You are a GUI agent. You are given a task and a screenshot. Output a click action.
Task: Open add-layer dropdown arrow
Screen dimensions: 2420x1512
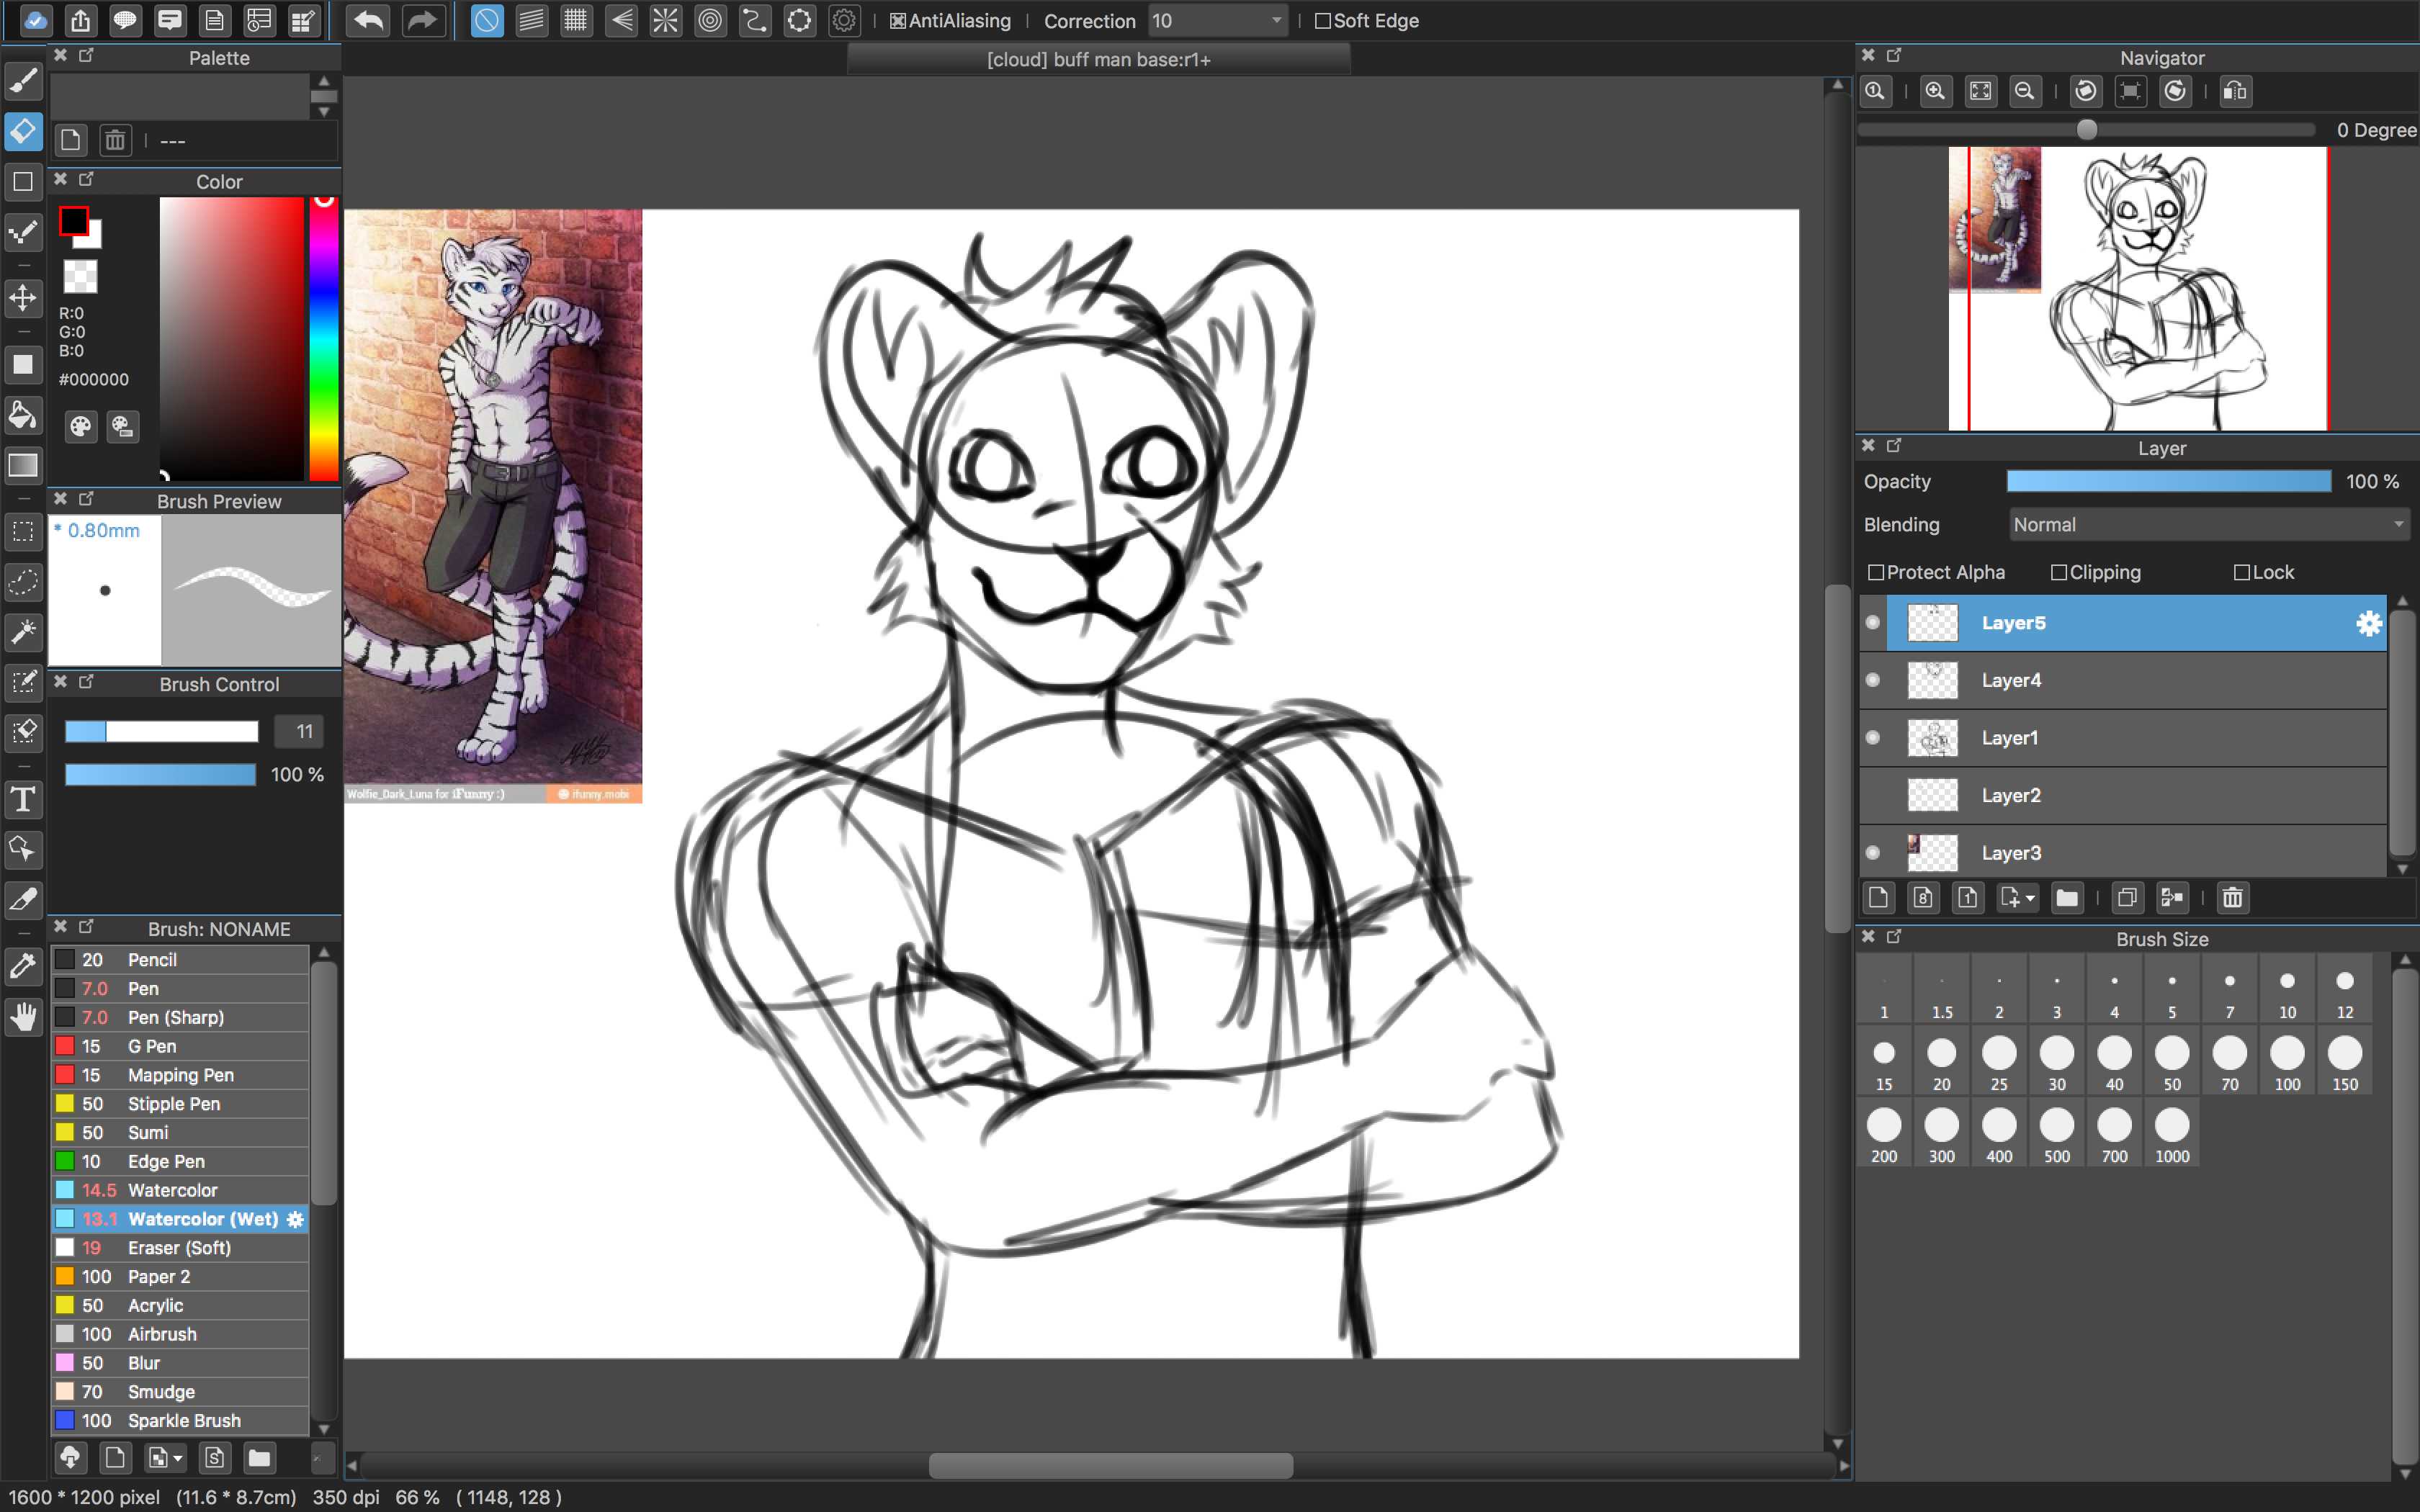click(2018, 897)
